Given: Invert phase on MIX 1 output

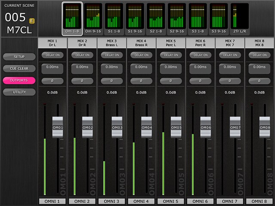Looking at the screenshot, I should 52,81.
